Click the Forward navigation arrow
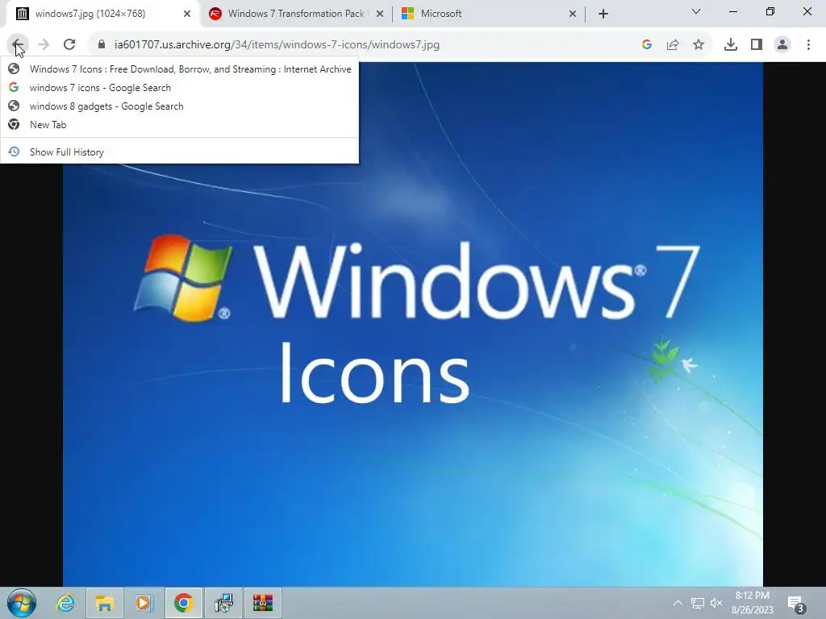The width and height of the screenshot is (826, 619). [44, 45]
